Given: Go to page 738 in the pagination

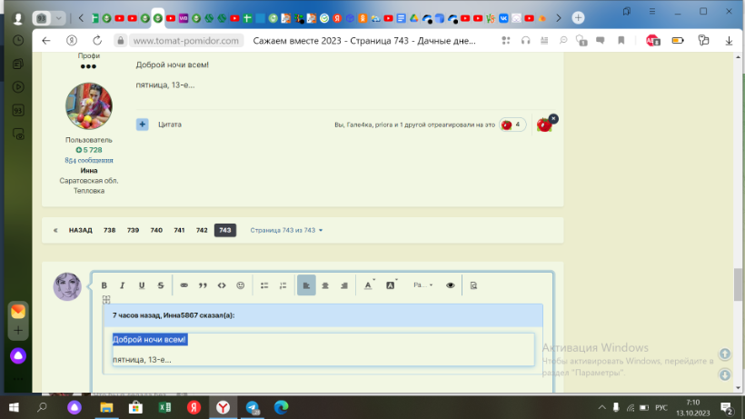Looking at the screenshot, I should (x=109, y=230).
